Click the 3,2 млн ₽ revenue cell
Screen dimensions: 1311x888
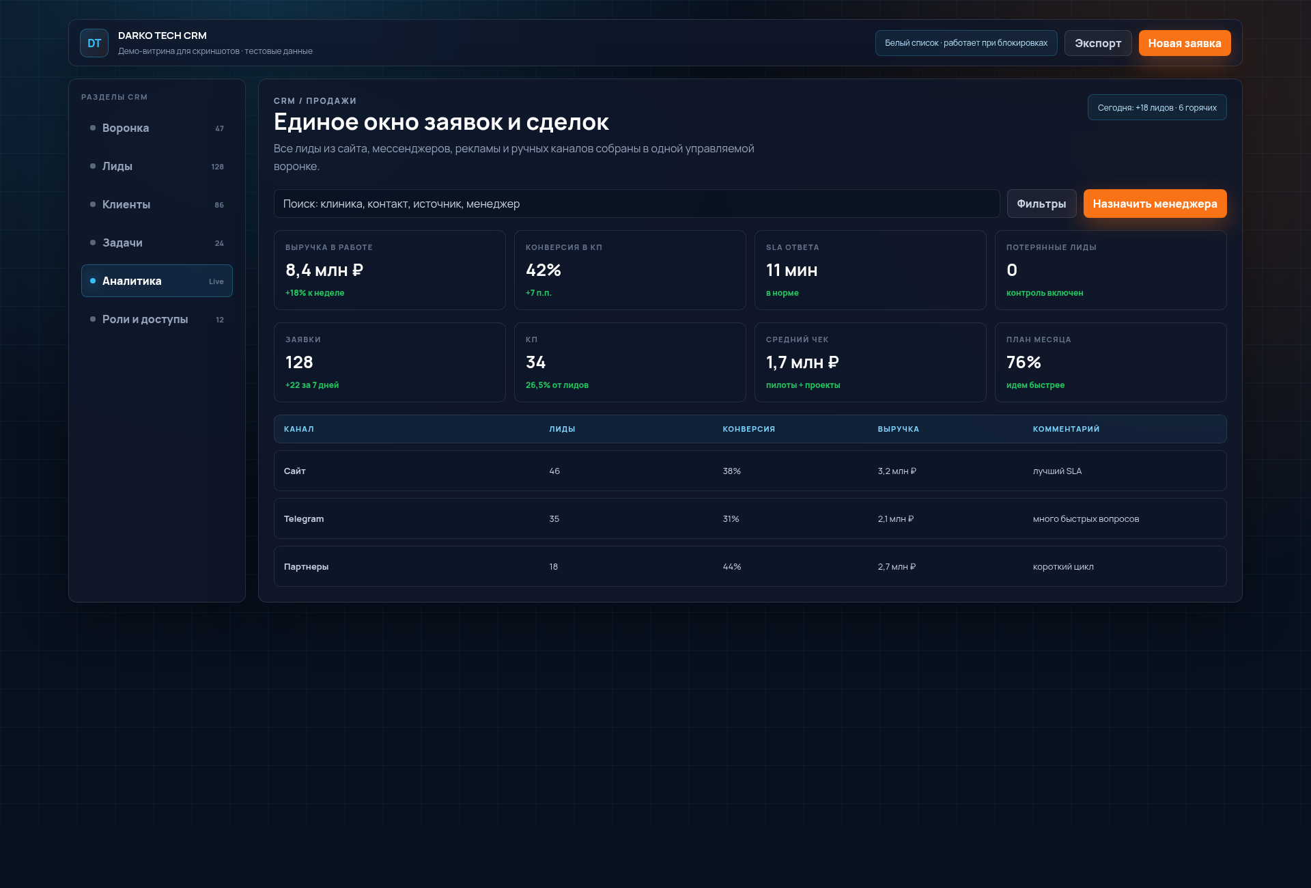pos(897,471)
